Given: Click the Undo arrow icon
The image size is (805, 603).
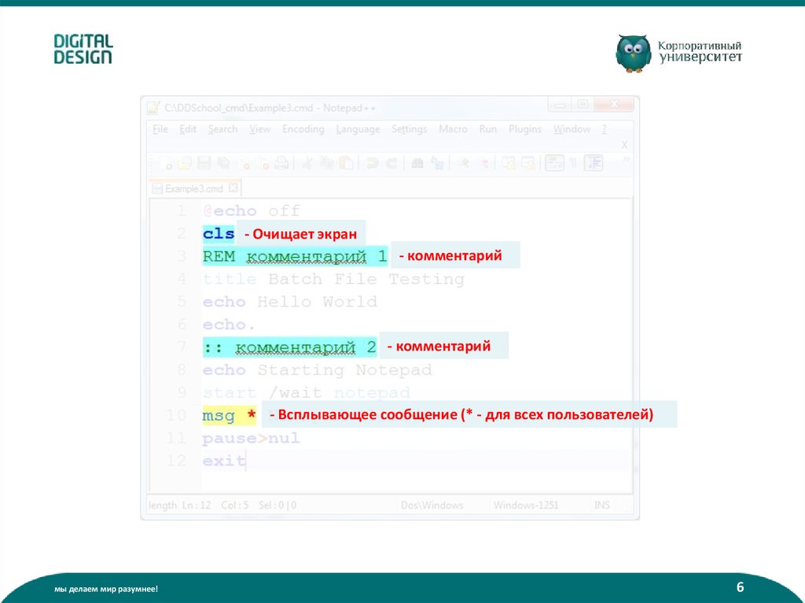Looking at the screenshot, I should 372,164.
